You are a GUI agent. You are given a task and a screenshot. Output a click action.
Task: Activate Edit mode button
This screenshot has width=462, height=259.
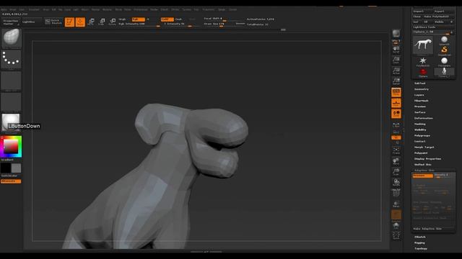tap(69, 22)
